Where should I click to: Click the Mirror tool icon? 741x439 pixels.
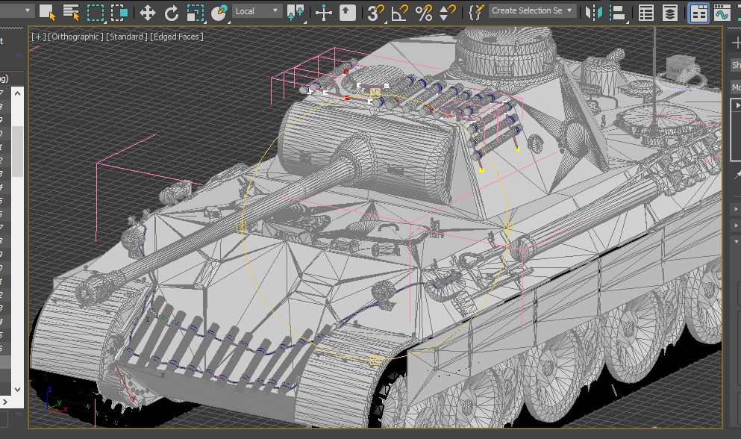click(x=593, y=12)
